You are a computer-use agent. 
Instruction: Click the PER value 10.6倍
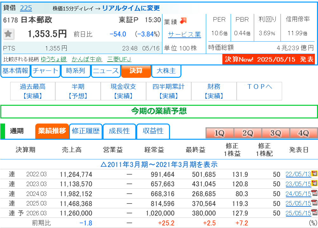coord(220,33)
